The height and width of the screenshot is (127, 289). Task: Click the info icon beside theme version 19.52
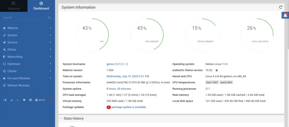tap(216, 70)
